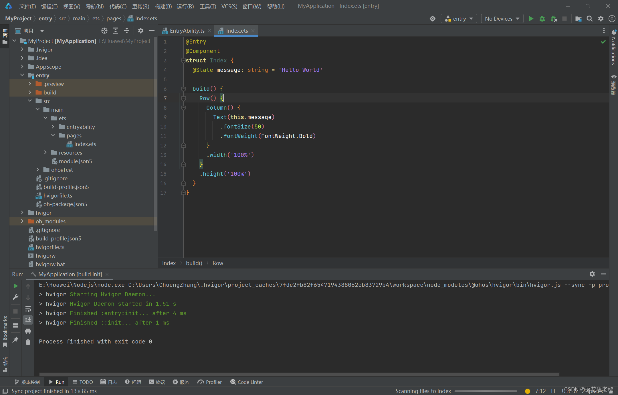Open the search everywhere magnifier
This screenshot has width=618, height=395.
[589, 19]
